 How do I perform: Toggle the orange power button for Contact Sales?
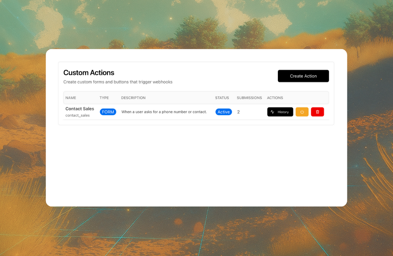(x=302, y=112)
